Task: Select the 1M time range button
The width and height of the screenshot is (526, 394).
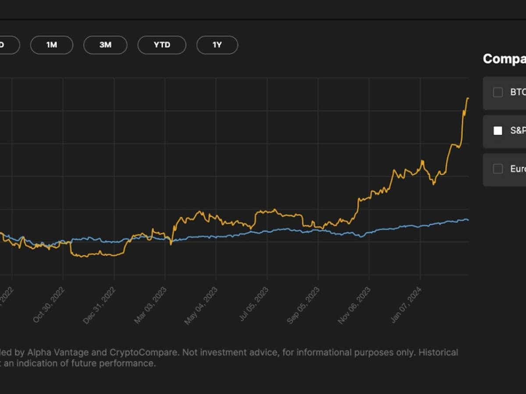Action: [x=52, y=45]
